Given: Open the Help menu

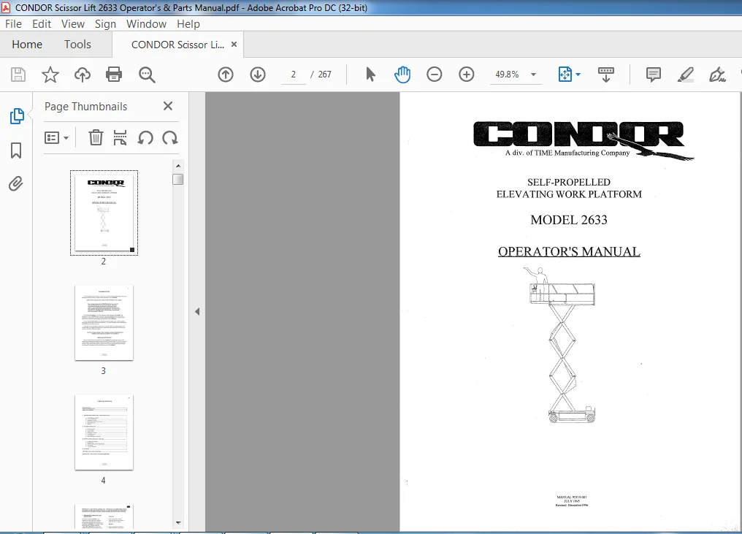Looking at the screenshot, I should [188, 23].
